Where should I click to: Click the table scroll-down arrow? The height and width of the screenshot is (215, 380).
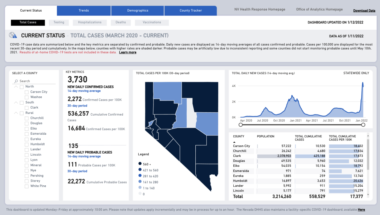(368, 195)
